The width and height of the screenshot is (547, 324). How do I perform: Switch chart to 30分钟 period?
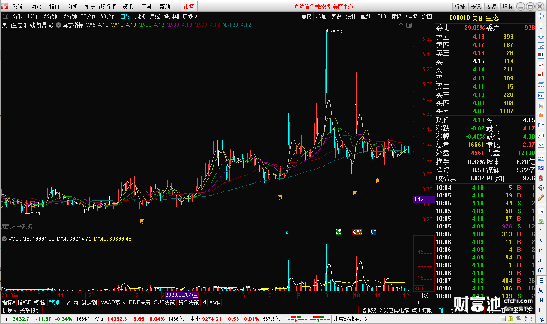pyautogui.click(x=89, y=16)
